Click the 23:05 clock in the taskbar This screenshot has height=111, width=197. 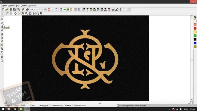[x=192, y=109]
